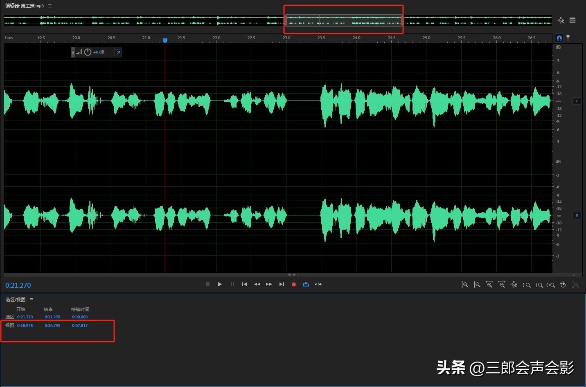The width and height of the screenshot is (586, 387).
Task: Click the view end time 0:26.795
Action: [52, 326]
